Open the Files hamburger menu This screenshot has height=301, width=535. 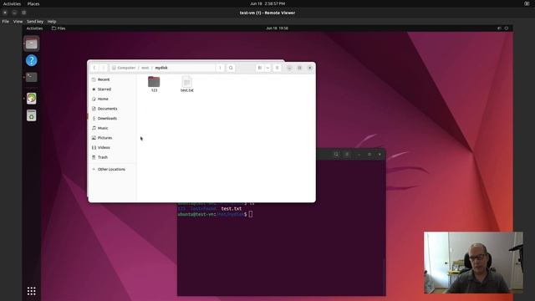[x=277, y=68]
